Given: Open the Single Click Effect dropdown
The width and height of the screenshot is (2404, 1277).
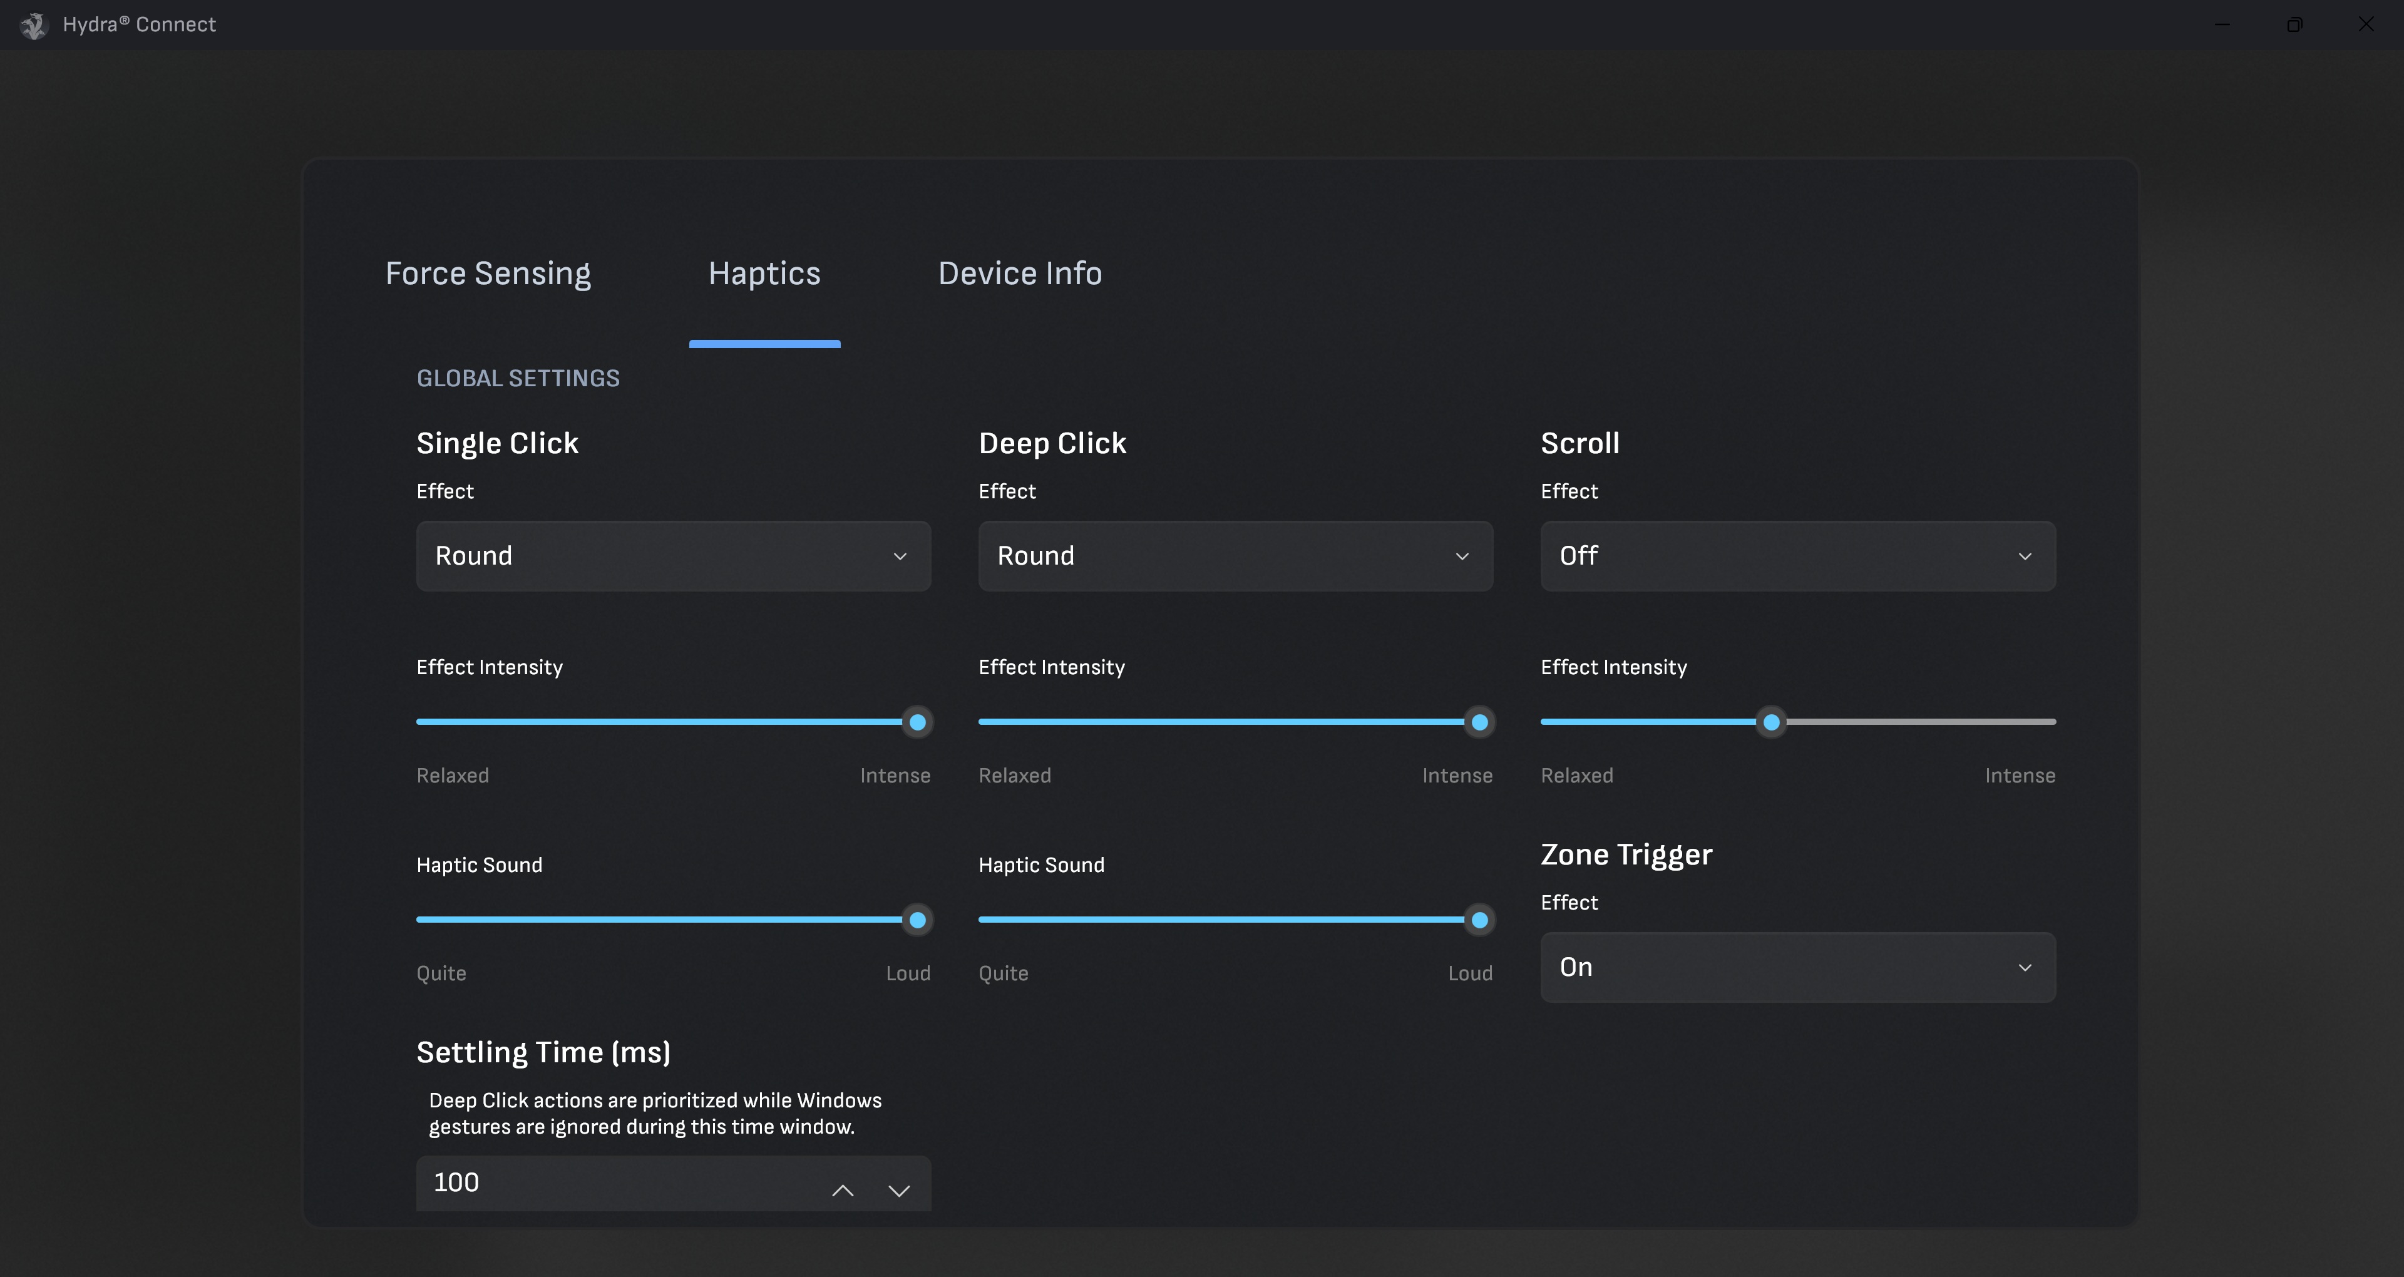Looking at the screenshot, I should pyautogui.click(x=673, y=555).
